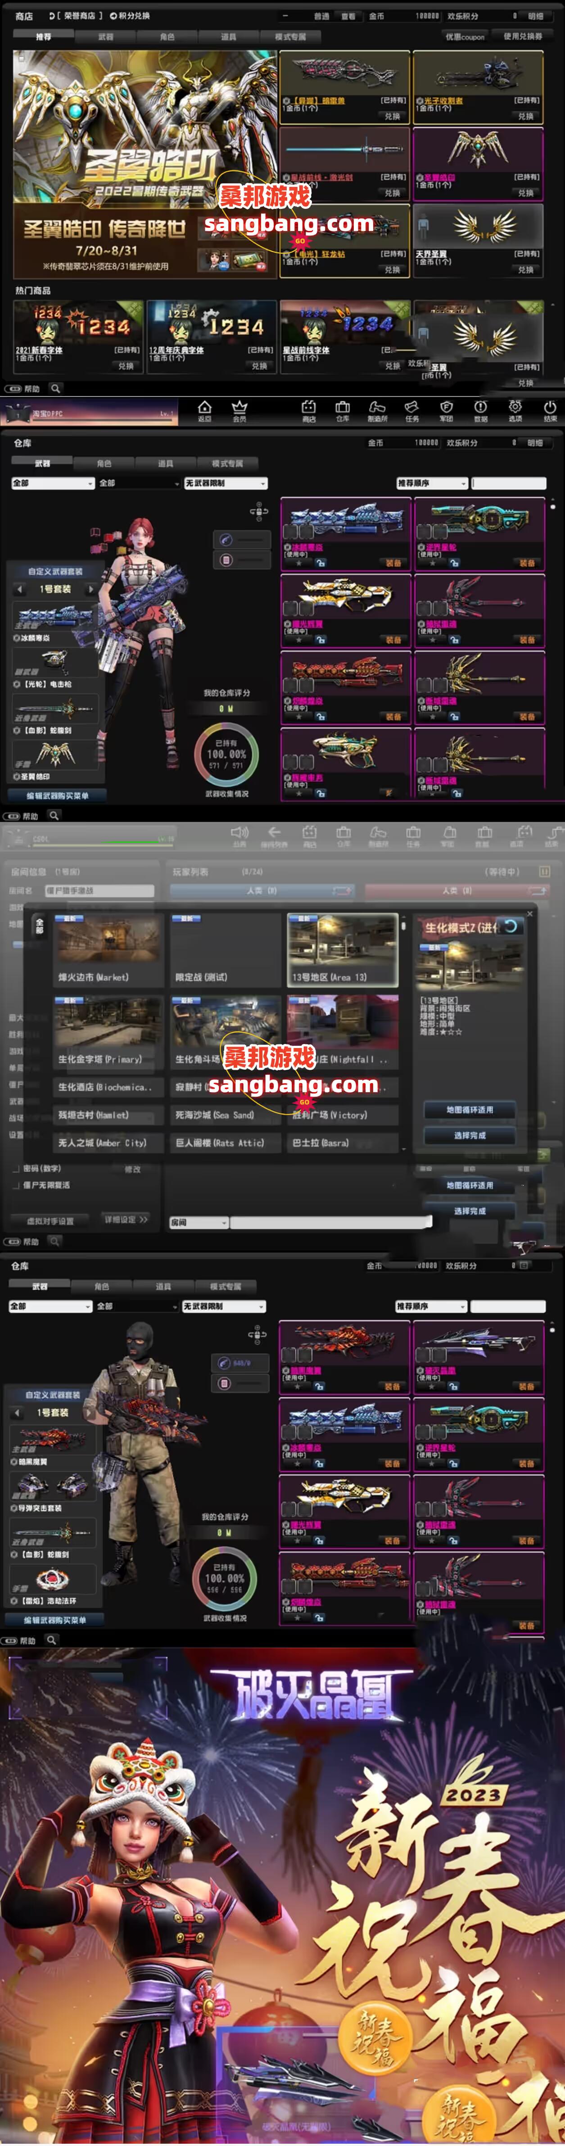Select the 积分兑换 radio option
565x2146 pixels.
[113, 16]
